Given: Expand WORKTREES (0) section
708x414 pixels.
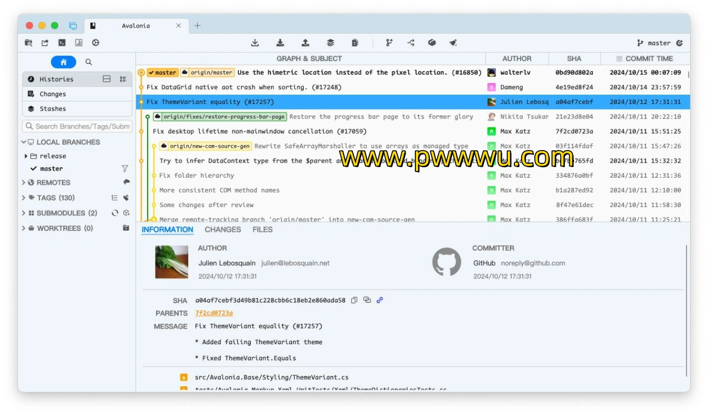Looking at the screenshot, I should (x=24, y=228).
